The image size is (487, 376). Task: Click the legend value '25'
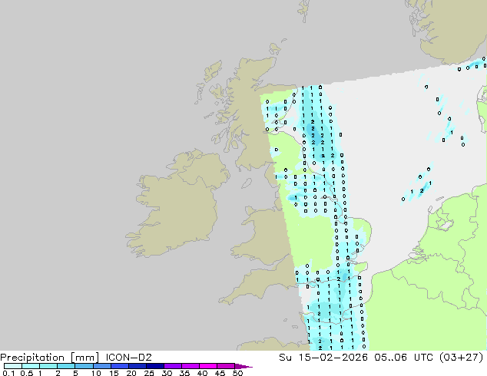(149, 373)
